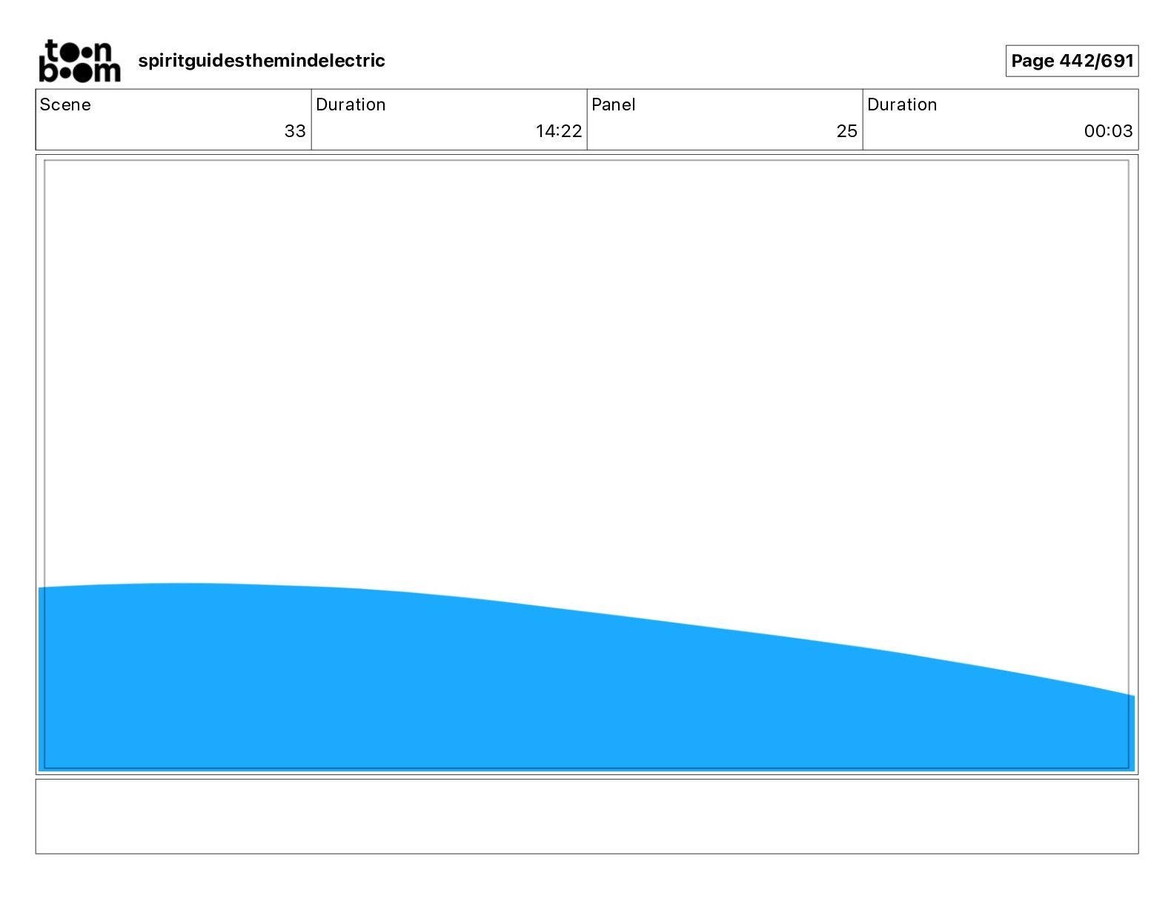Click the Toon Boom logo
Screen dimensions: 1174x907
79,61
